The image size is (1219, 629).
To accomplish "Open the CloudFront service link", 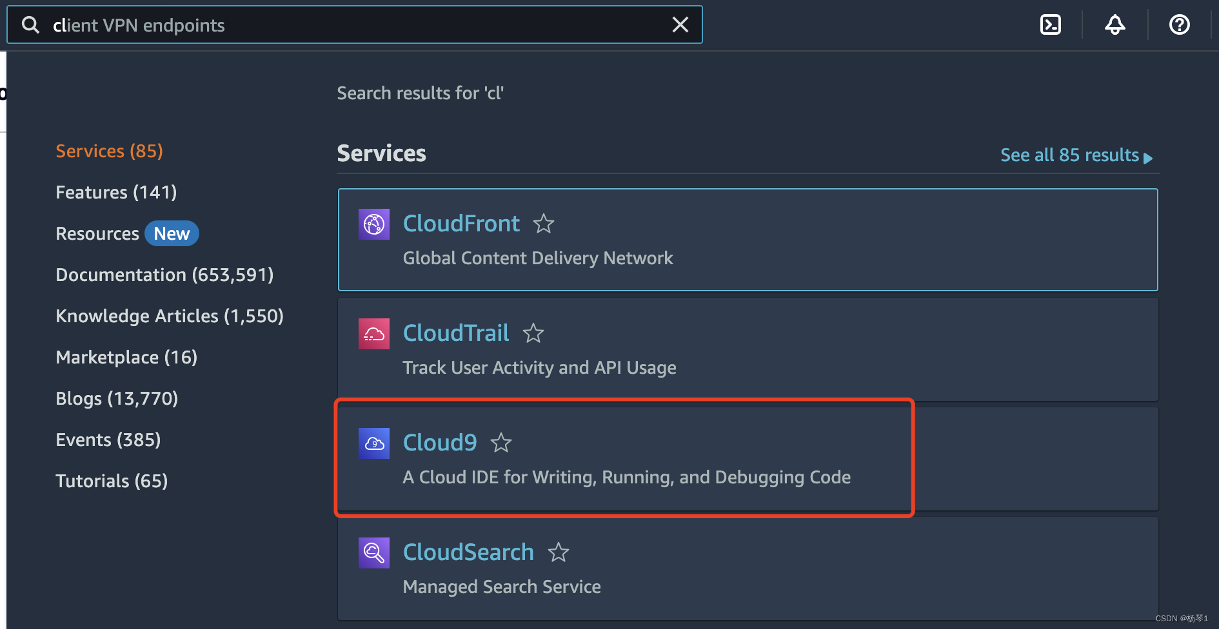I will click(x=461, y=224).
